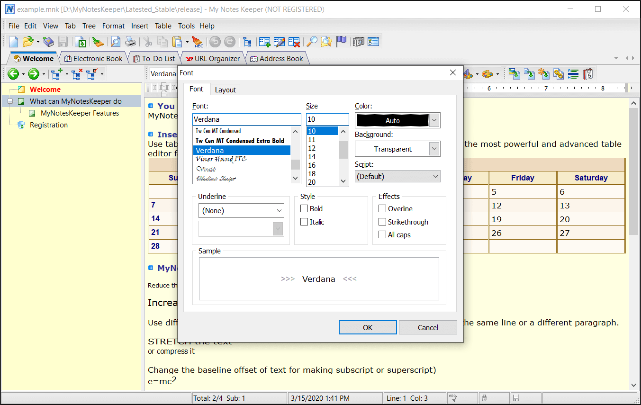Viewport: 641px width, 405px height.
Task: Expand the Script dropdown list
Action: click(x=397, y=176)
